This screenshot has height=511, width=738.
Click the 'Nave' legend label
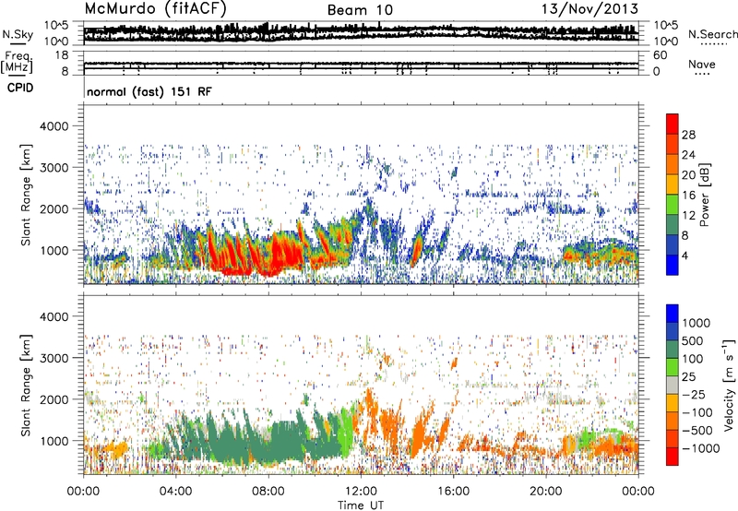702,64
